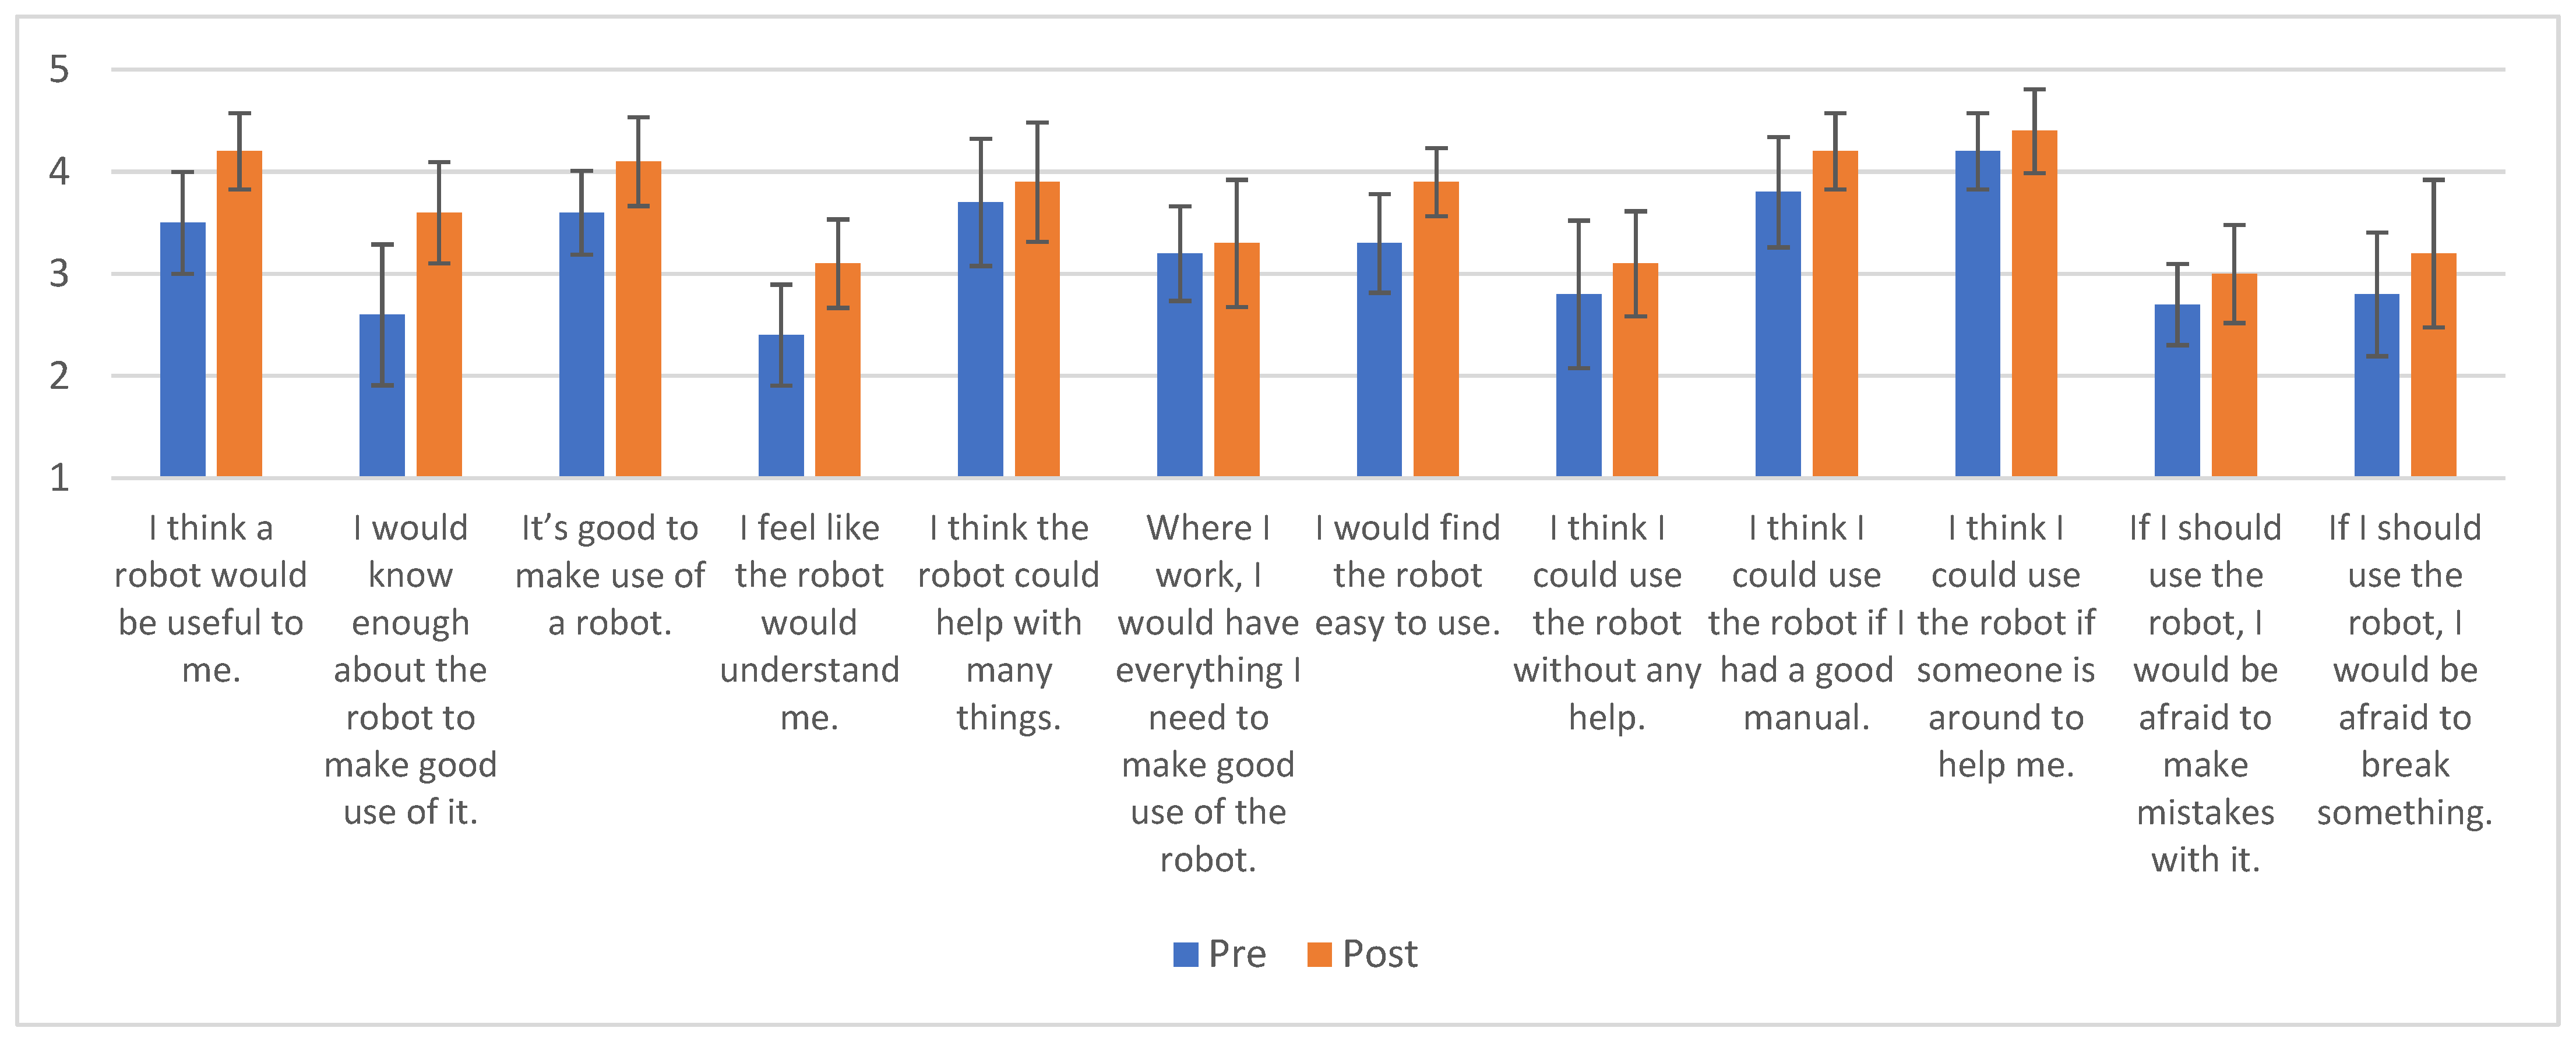Select the Pre legend label

(x=1237, y=954)
